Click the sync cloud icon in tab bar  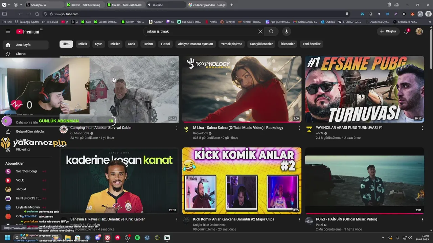(397, 5)
